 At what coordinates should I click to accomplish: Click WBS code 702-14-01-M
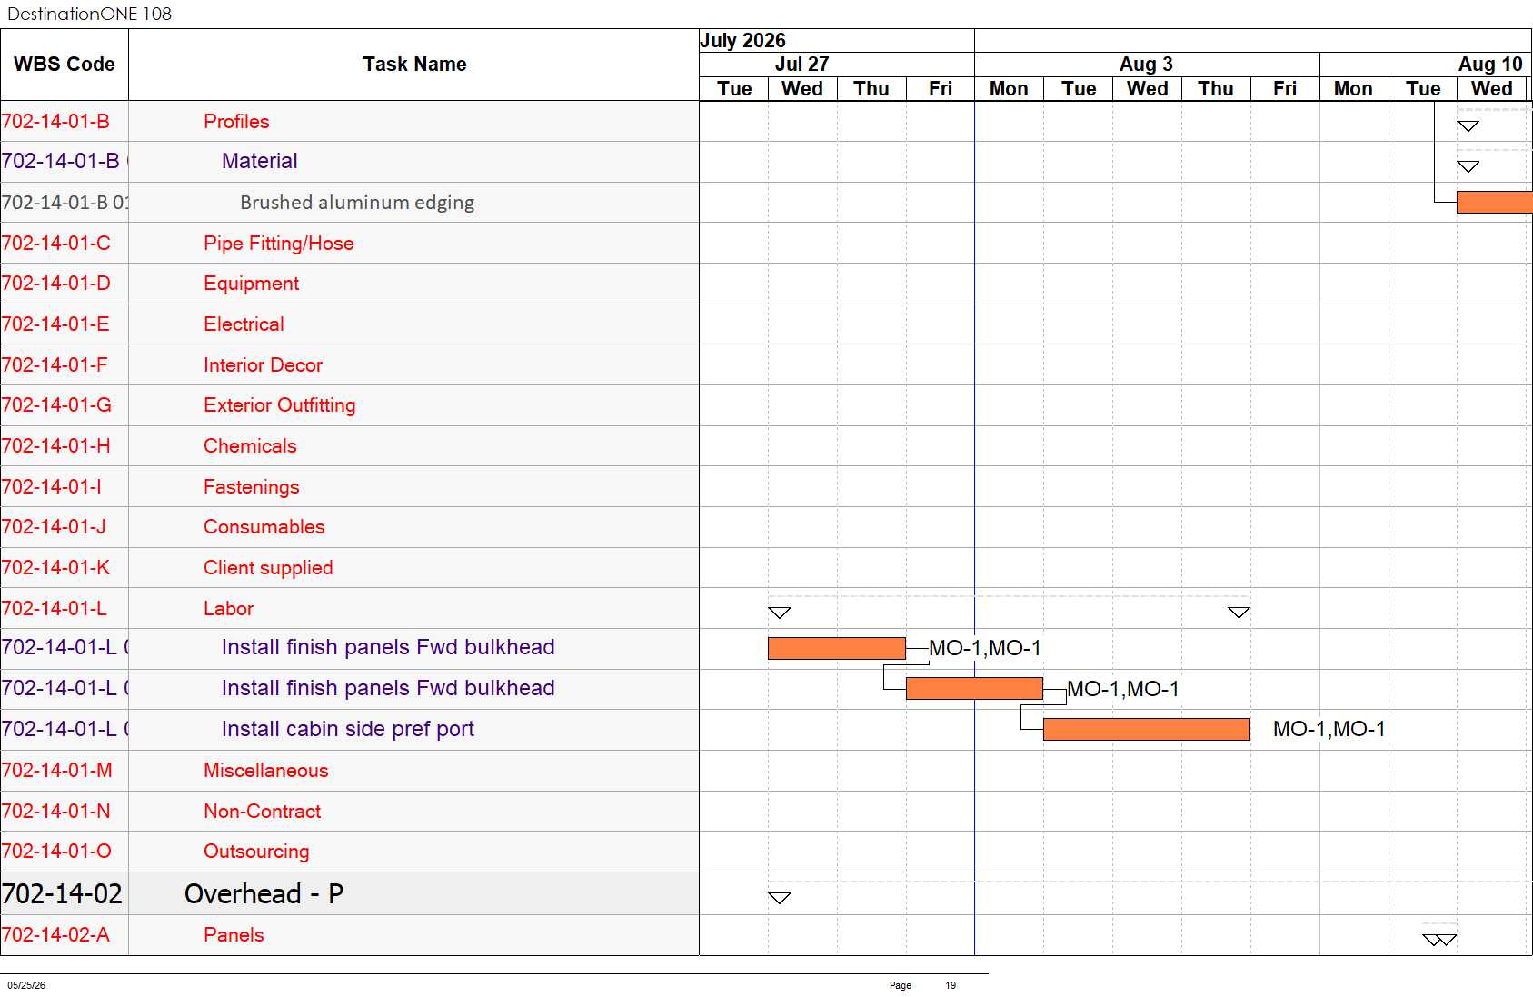point(56,771)
